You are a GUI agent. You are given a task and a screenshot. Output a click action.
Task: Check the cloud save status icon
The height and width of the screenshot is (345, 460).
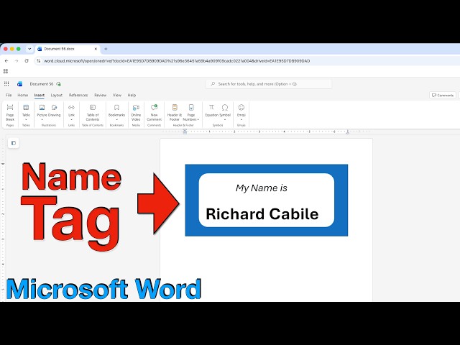pyautogui.click(x=59, y=84)
